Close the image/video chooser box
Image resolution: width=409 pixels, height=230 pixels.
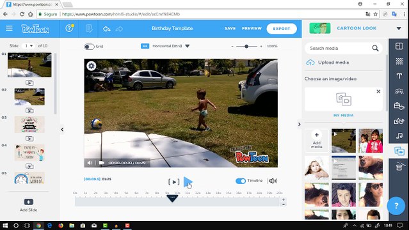click(x=378, y=91)
